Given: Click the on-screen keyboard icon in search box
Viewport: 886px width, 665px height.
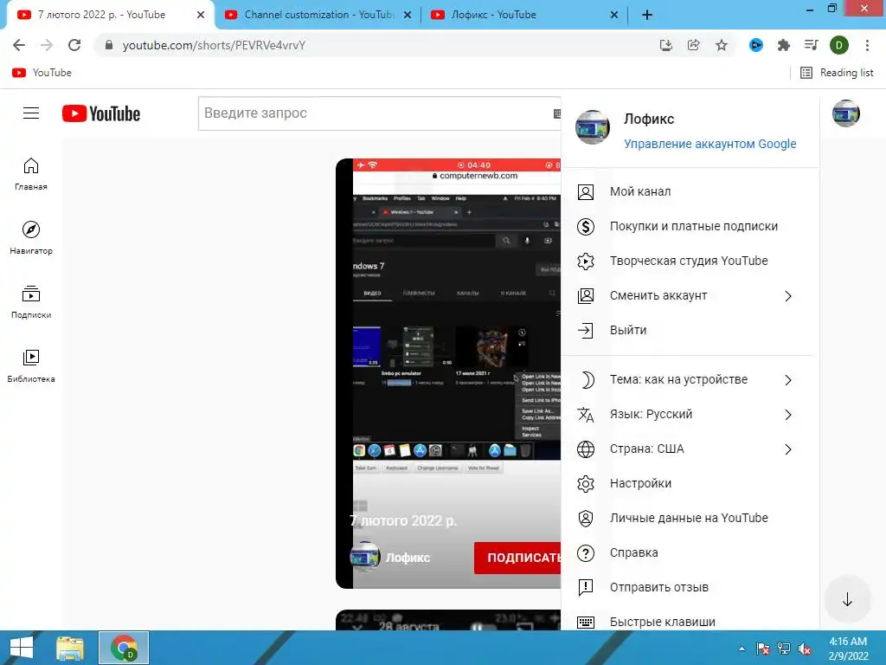Looking at the screenshot, I should [556, 113].
